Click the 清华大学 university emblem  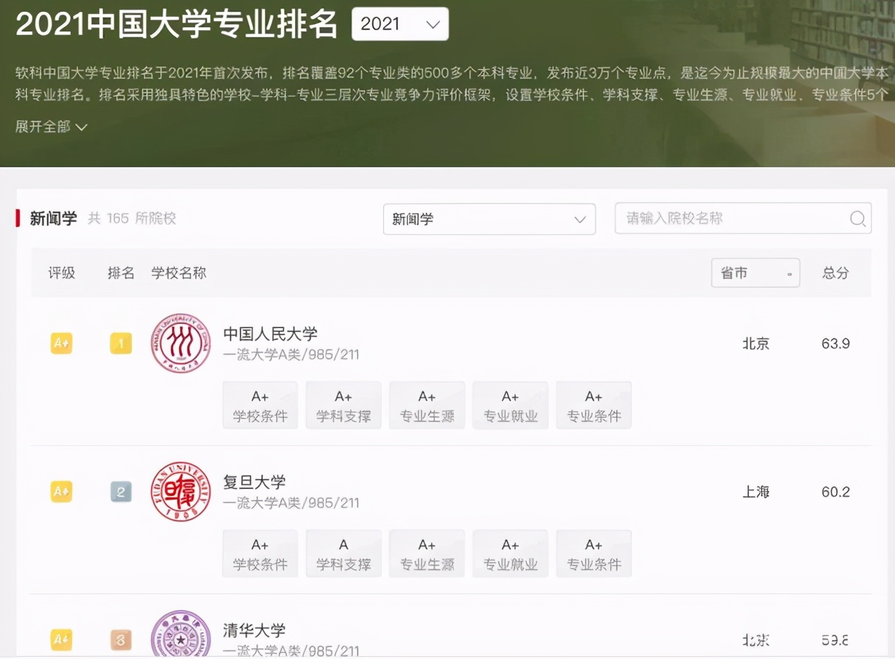coord(180,637)
